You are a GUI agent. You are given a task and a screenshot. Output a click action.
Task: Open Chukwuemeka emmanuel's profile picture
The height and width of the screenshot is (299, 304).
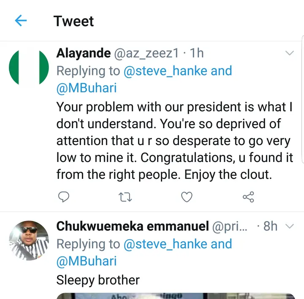click(x=29, y=240)
